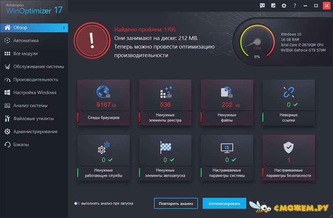The width and height of the screenshot is (333, 218).
Task: Click the grid icon for Все модули
Action: [7, 54]
